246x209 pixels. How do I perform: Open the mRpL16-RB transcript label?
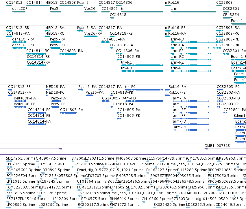coord(175,28)
